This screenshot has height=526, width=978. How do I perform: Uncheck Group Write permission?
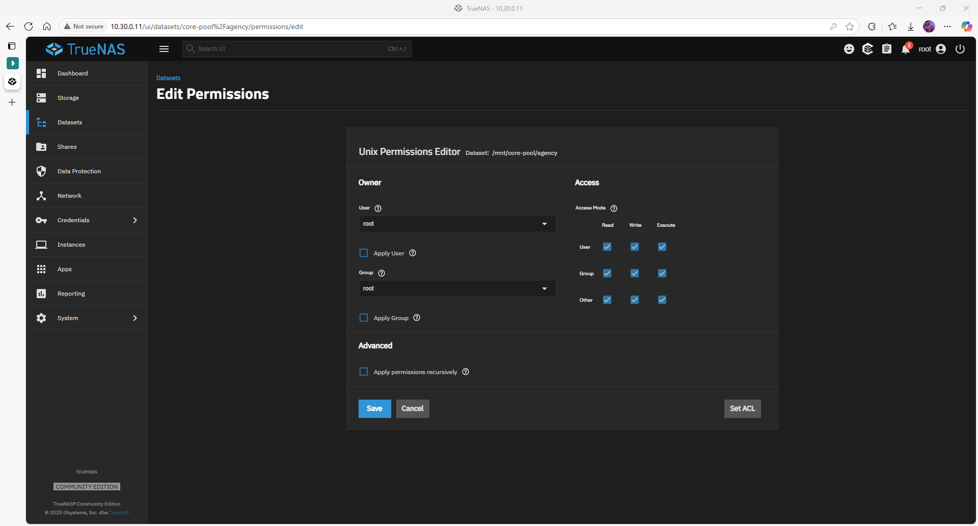point(635,273)
